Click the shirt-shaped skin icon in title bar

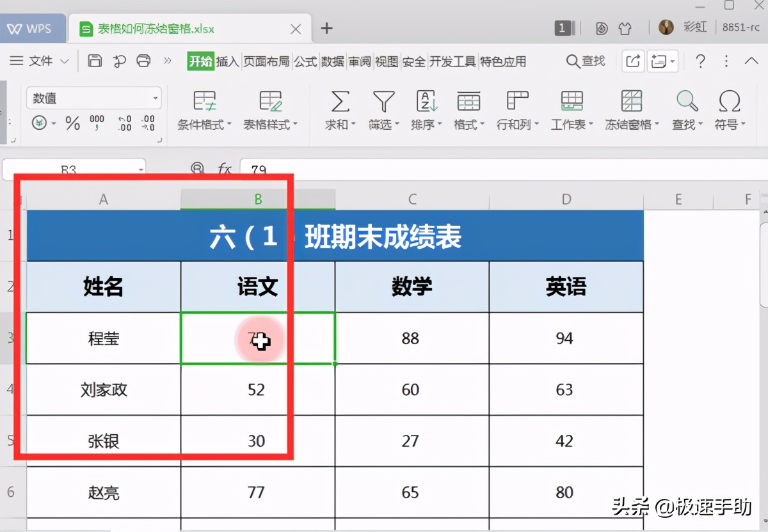(x=625, y=28)
